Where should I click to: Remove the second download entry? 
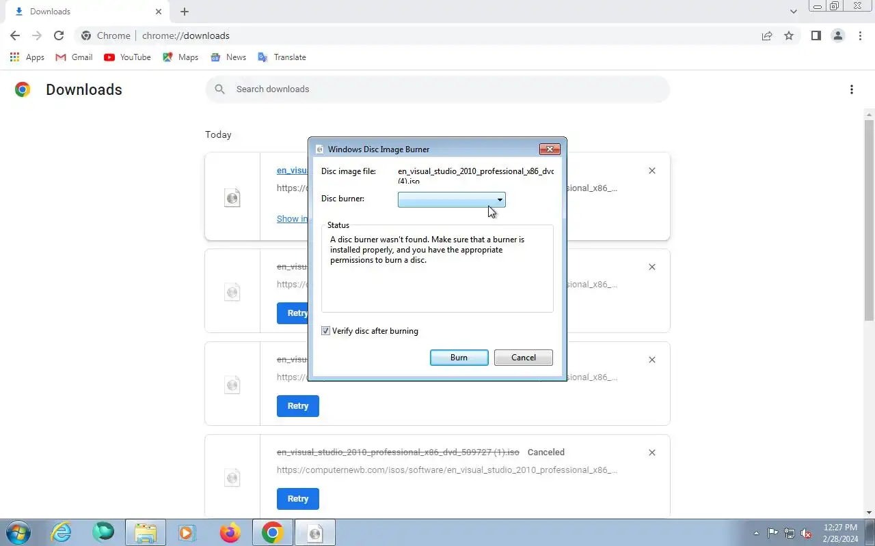pyautogui.click(x=652, y=267)
